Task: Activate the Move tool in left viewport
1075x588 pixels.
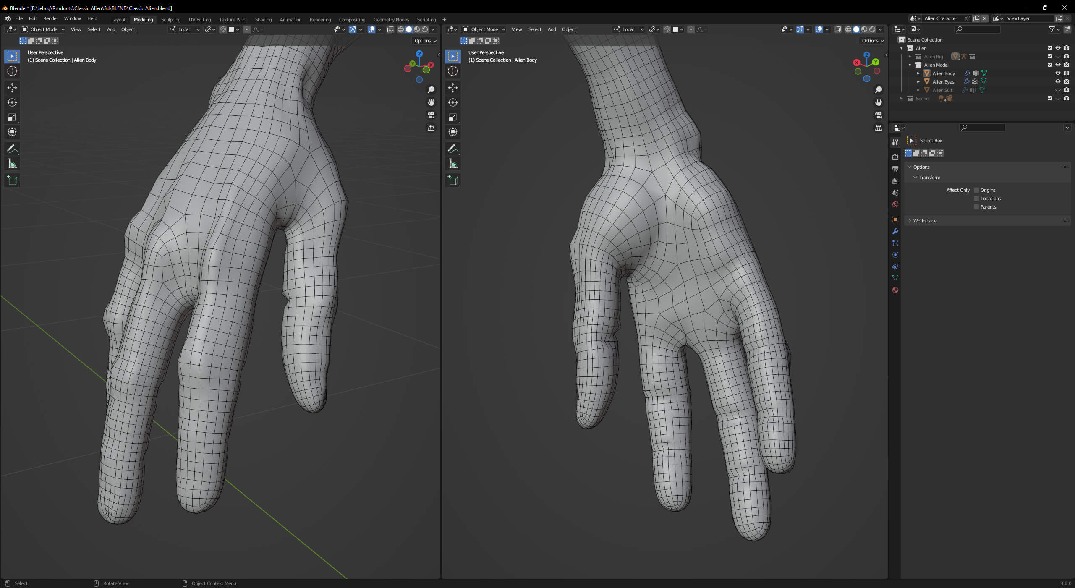Action: [x=12, y=87]
